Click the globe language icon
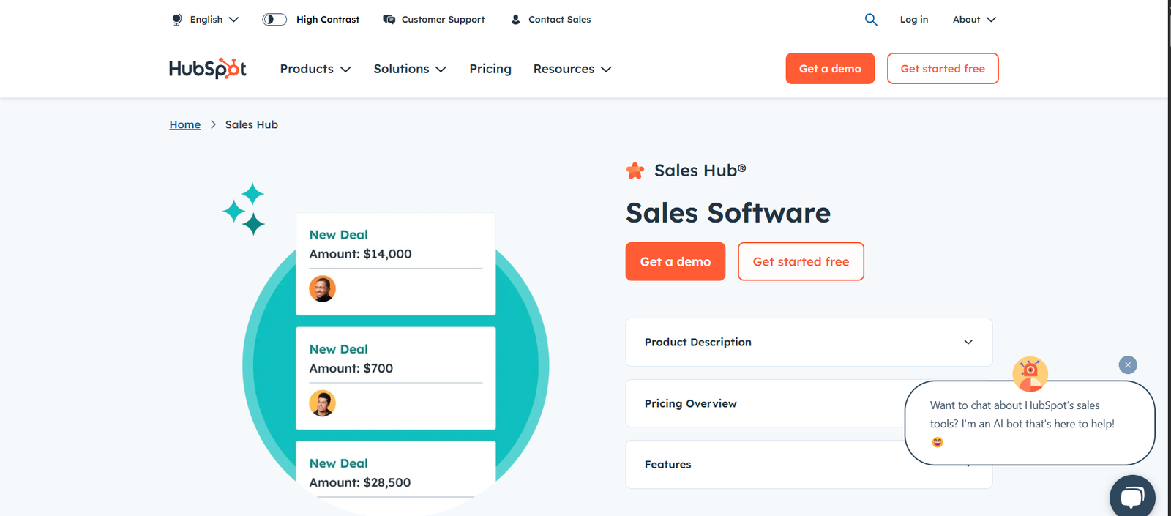Viewport: 1171px width, 516px height. 176,20
